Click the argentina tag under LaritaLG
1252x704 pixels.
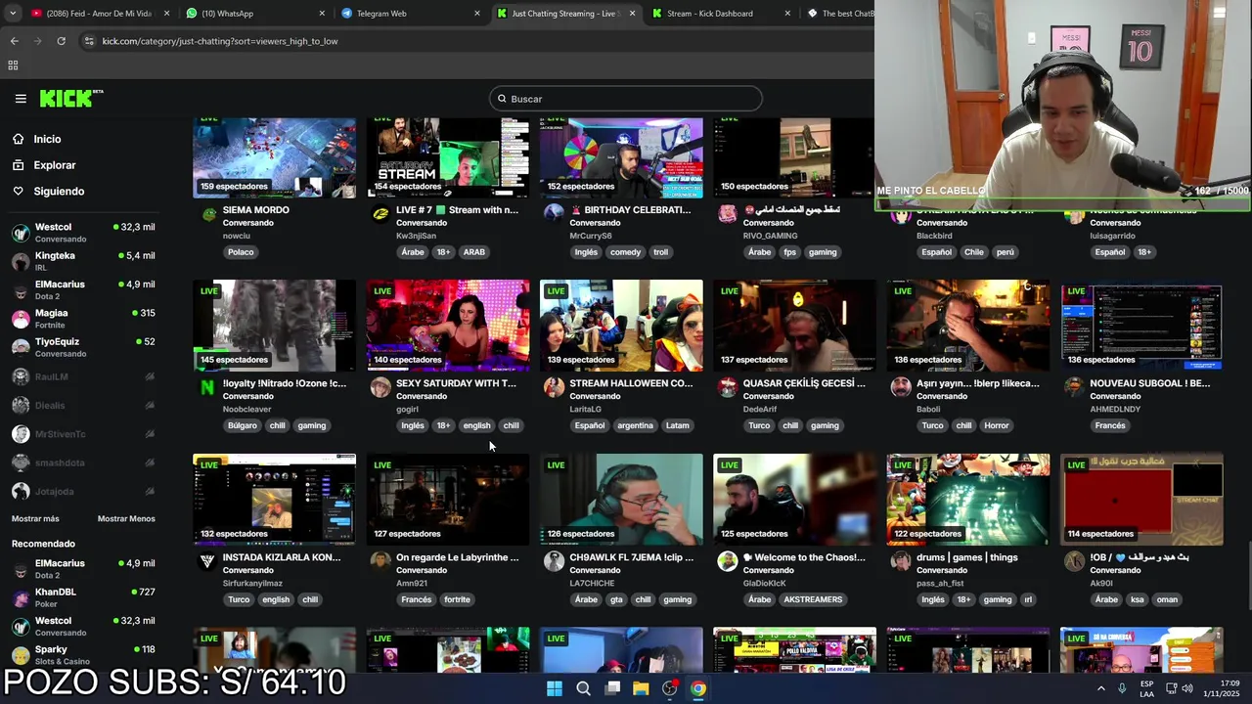[635, 425]
